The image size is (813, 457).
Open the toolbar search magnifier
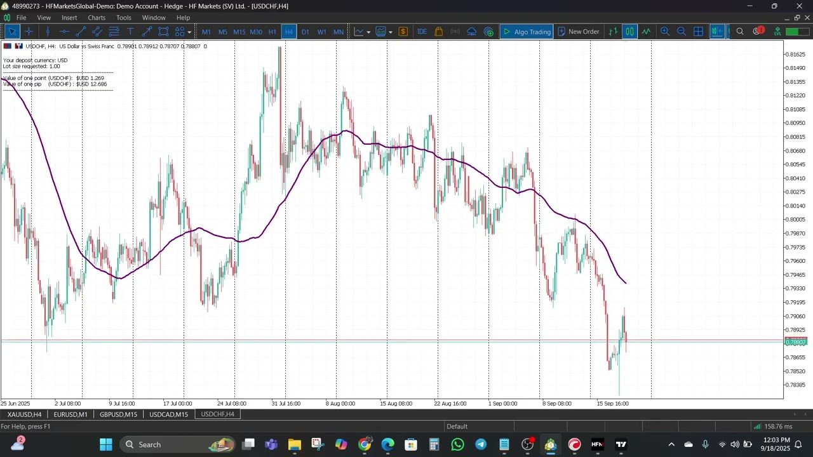[x=740, y=32]
